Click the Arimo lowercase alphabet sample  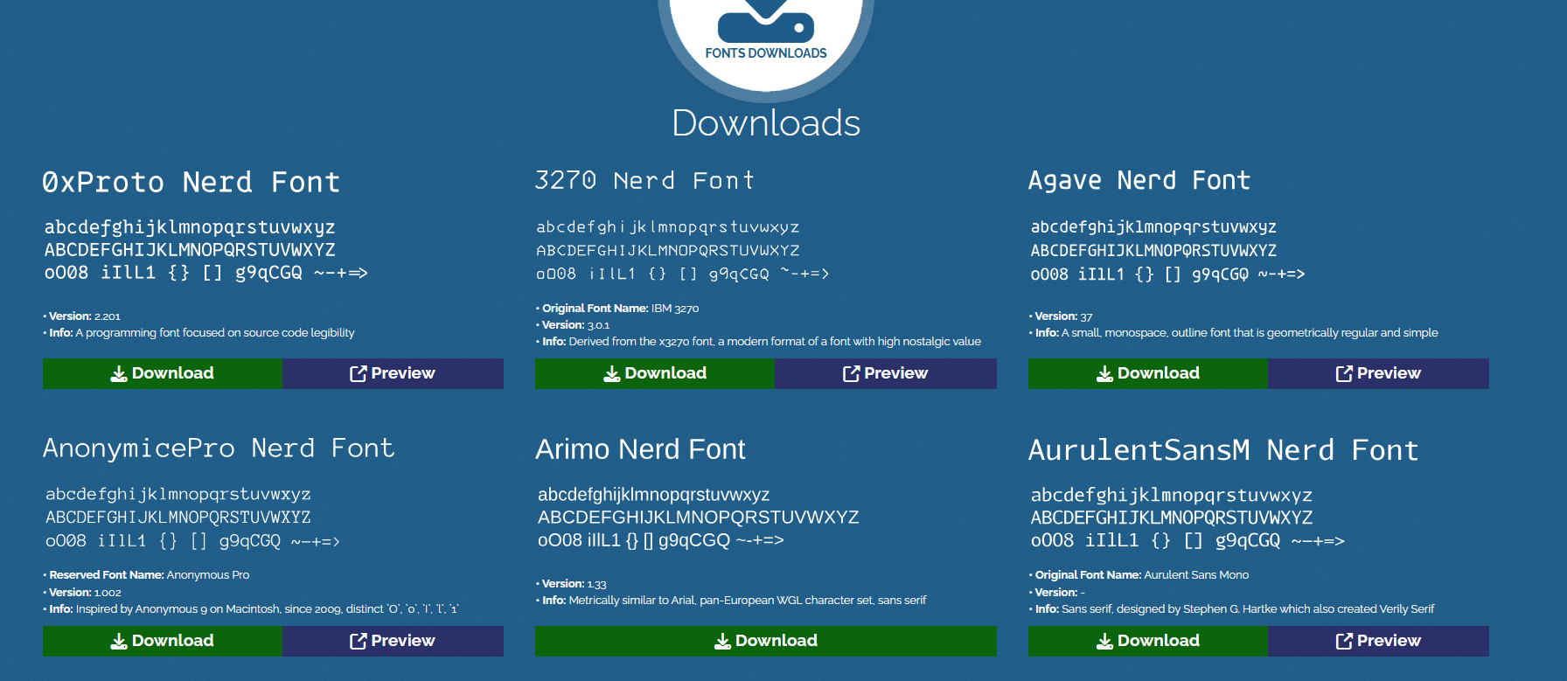point(653,495)
